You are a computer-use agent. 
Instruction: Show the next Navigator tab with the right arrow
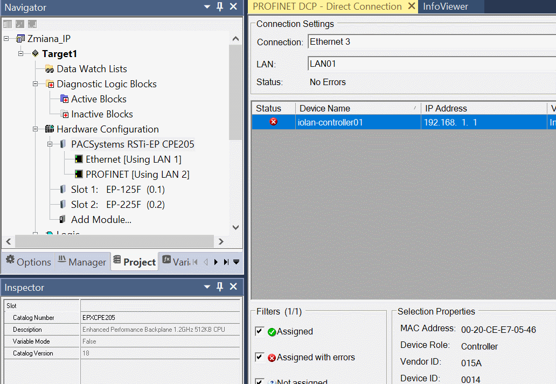[x=216, y=262]
